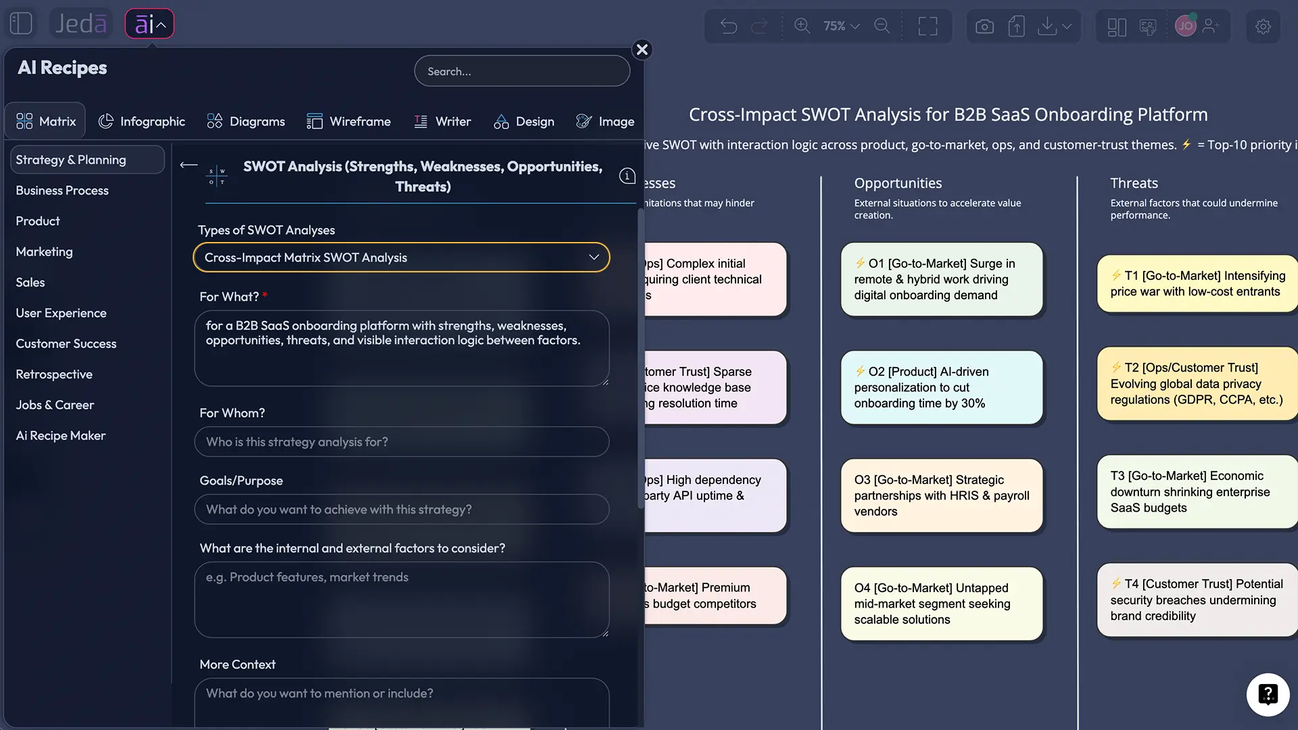Open the help question-mark button
This screenshot has width=1298, height=730.
1268,694
